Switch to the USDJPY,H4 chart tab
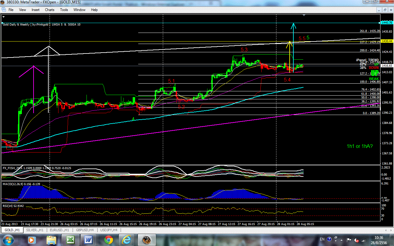The height and width of the screenshot is (246, 394). [109, 230]
